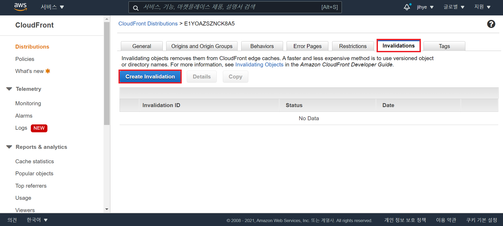Open Cache statistics report
The height and width of the screenshot is (226, 503).
(34, 161)
